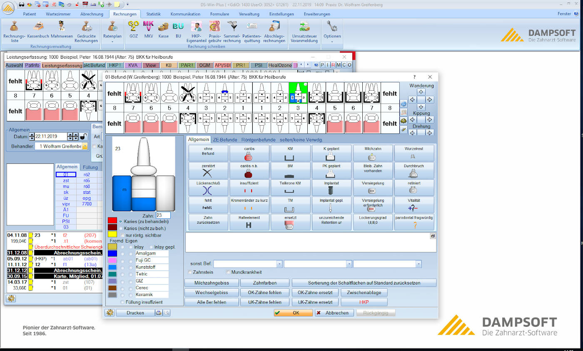Viewport: 583px width, 351px height.
Task: Open the Praxisgebühr ribbon icon
Action: tap(214, 31)
